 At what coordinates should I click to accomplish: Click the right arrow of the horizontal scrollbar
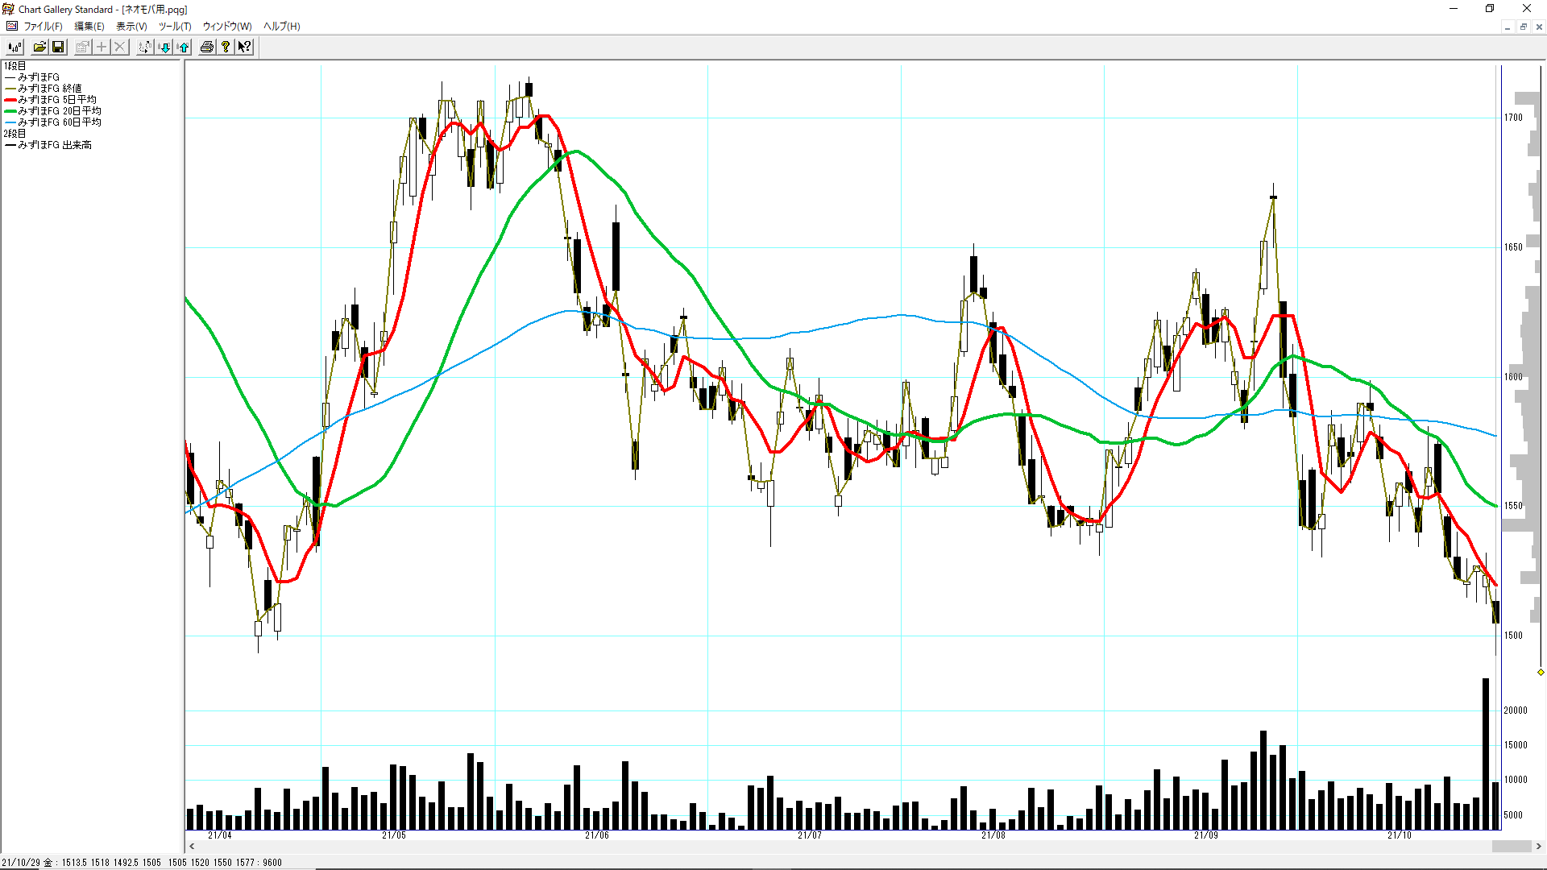pyautogui.click(x=1538, y=846)
